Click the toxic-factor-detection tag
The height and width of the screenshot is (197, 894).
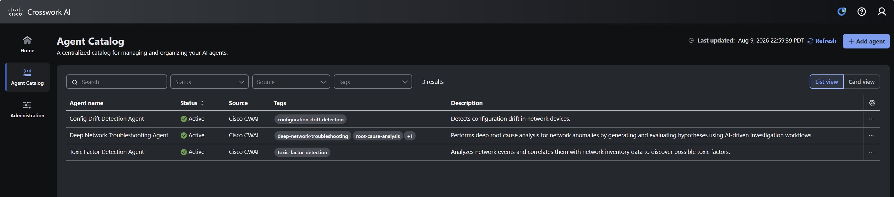coord(302,152)
